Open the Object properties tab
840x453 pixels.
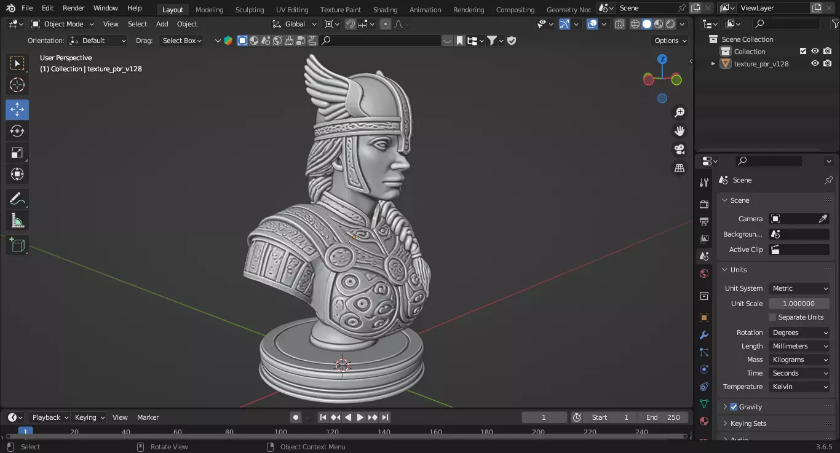click(704, 318)
